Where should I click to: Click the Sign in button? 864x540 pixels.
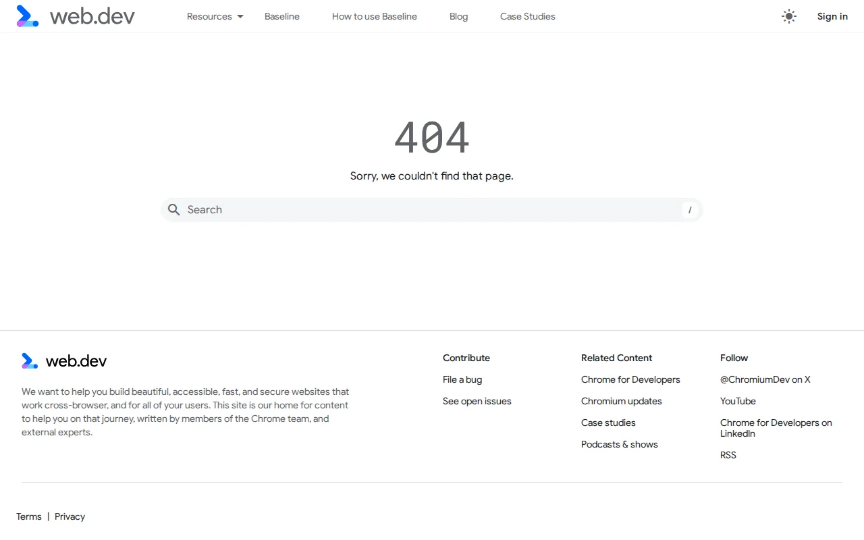[x=832, y=16]
